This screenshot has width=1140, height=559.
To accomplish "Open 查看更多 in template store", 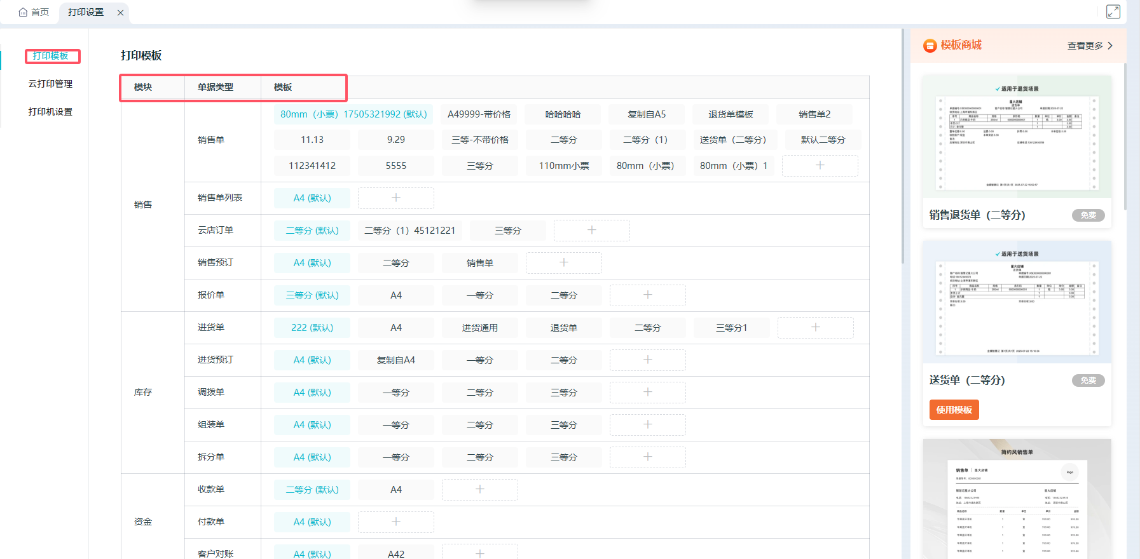I will (x=1089, y=46).
